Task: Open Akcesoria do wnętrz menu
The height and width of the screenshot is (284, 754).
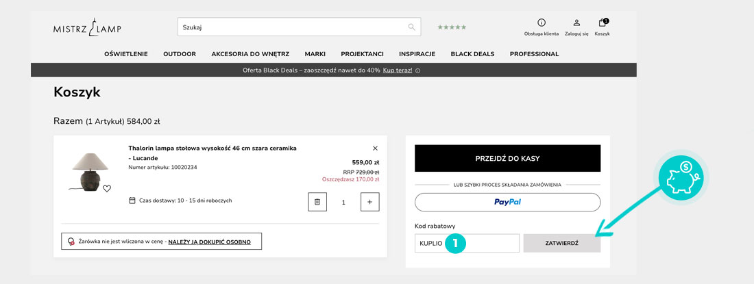Action: [250, 54]
